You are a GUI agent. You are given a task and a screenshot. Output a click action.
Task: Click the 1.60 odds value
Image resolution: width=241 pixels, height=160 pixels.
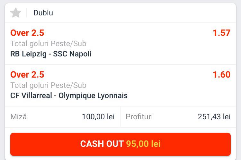221,75
